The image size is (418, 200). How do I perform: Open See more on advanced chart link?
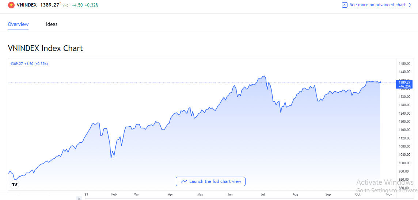point(377,5)
